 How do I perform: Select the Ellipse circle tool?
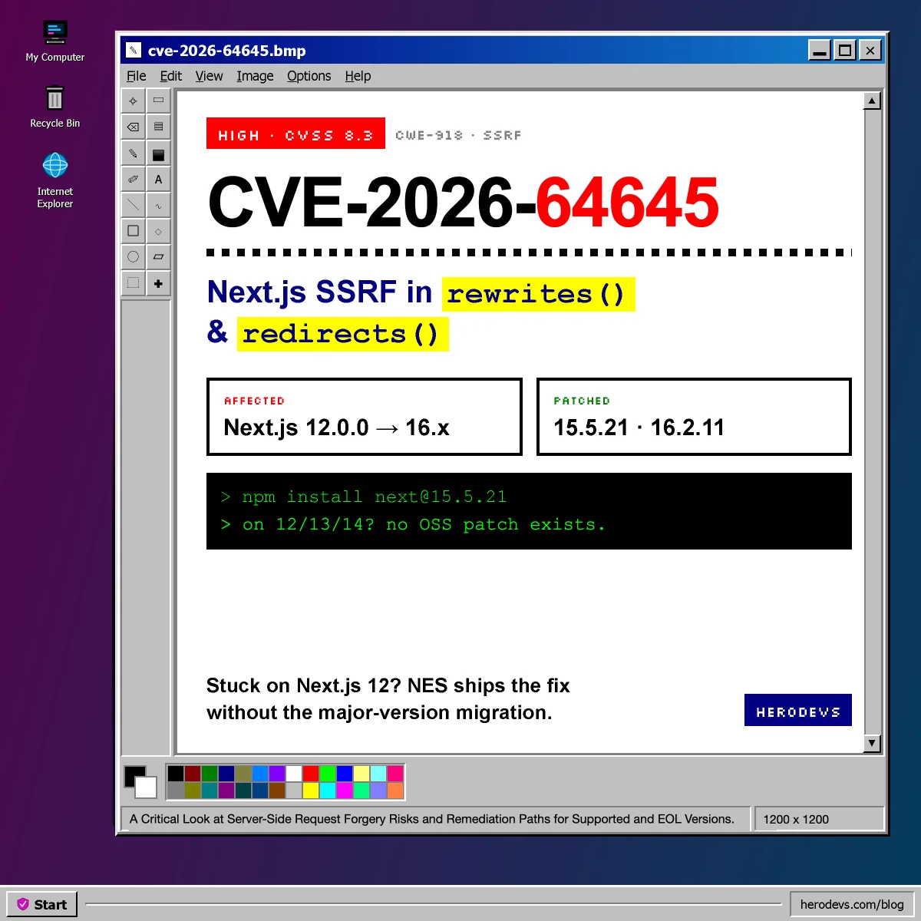coord(134,257)
